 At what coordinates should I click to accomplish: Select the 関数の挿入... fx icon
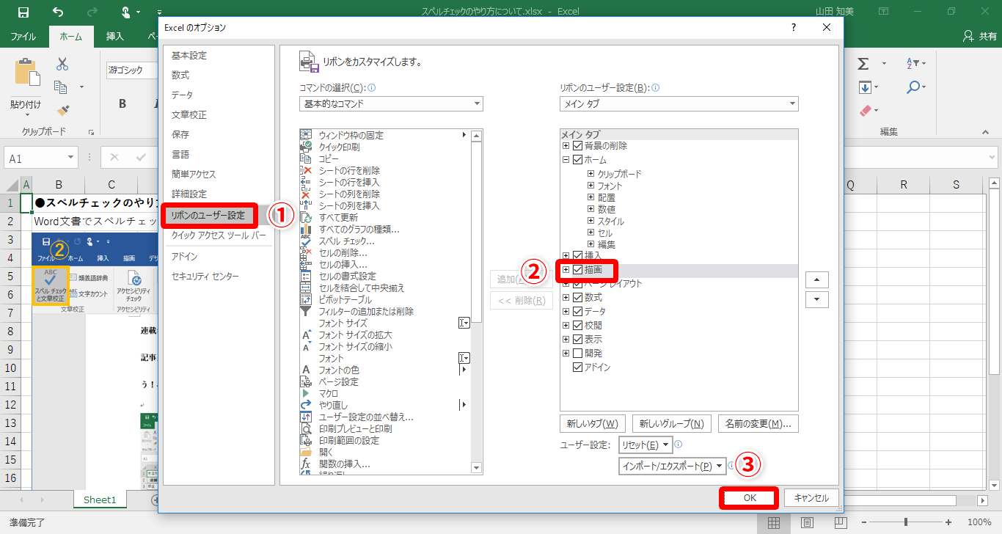[x=307, y=464]
